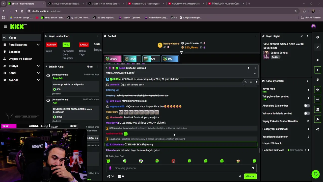Open Hedefleri belirleyin goals arrow
Image resolution: width=323 pixels, height=182 pixels.
(308, 150)
